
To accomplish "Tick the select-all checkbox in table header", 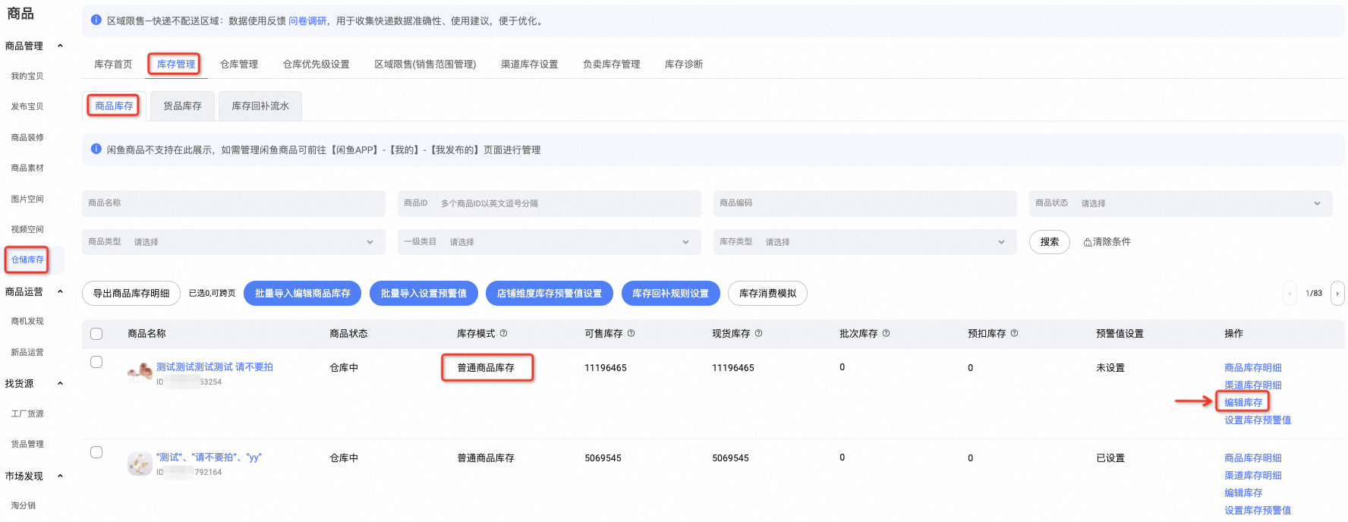I will click(x=96, y=334).
